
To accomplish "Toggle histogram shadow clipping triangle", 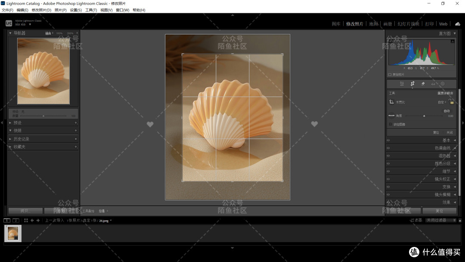I will (390, 41).
